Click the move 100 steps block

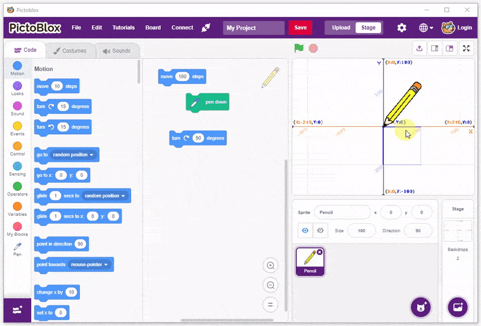pyautogui.click(x=182, y=77)
